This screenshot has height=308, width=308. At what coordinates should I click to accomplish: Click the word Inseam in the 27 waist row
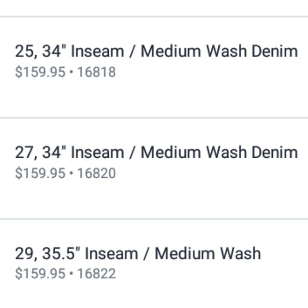(x=97, y=152)
